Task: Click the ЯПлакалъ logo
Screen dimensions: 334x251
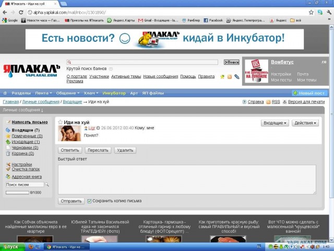Action: point(31,71)
